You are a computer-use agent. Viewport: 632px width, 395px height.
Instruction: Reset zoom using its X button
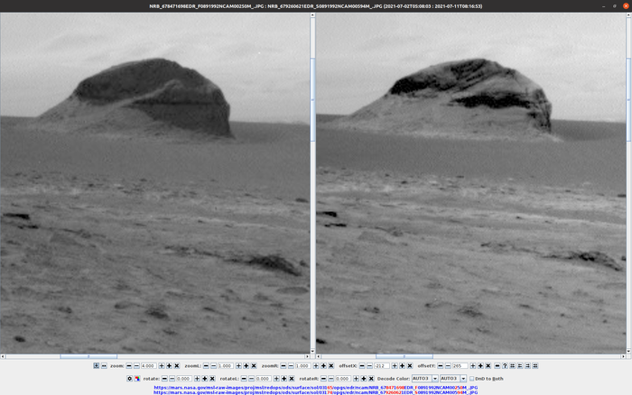click(177, 365)
